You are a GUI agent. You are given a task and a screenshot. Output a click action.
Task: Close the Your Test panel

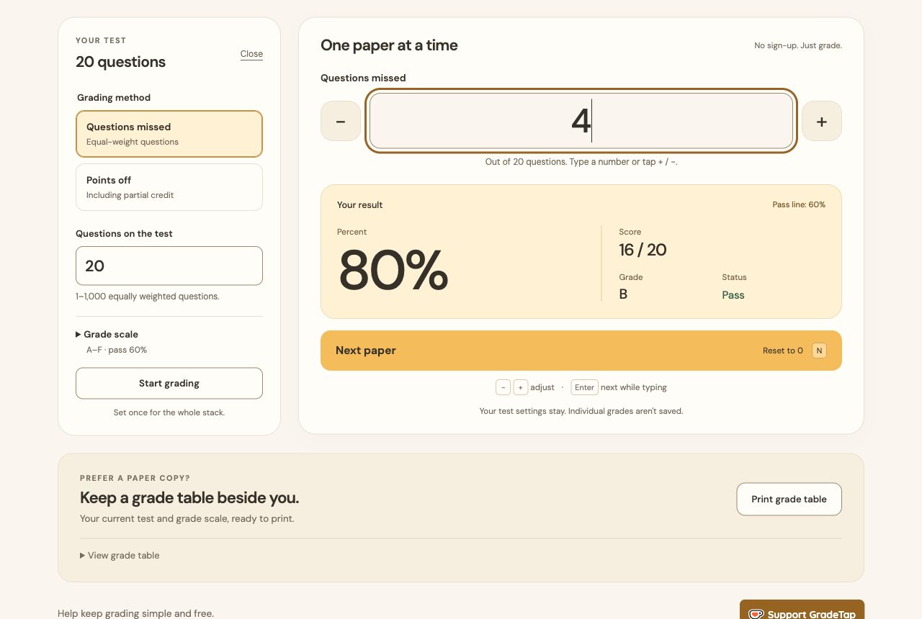[x=251, y=54]
